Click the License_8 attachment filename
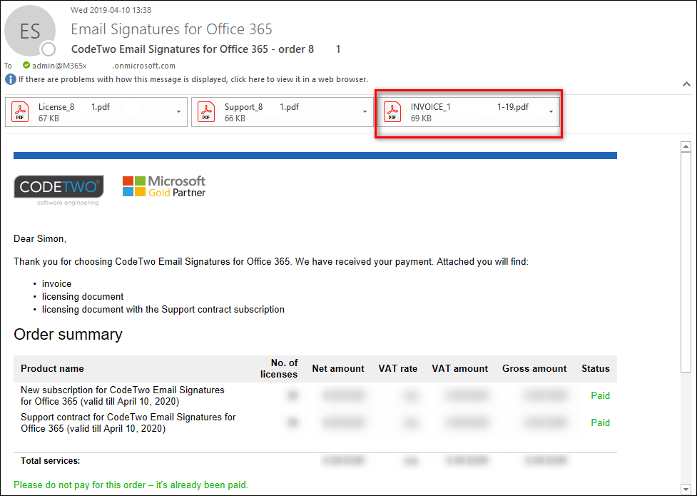The image size is (697, 496). coord(74,107)
